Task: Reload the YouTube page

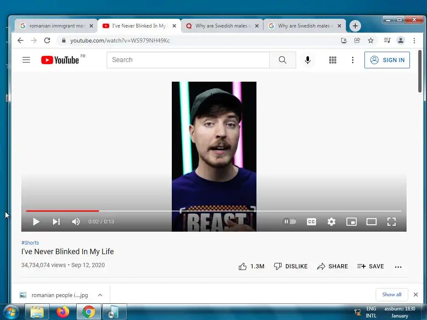Action: pyautogui.click(x=47, y=40)
